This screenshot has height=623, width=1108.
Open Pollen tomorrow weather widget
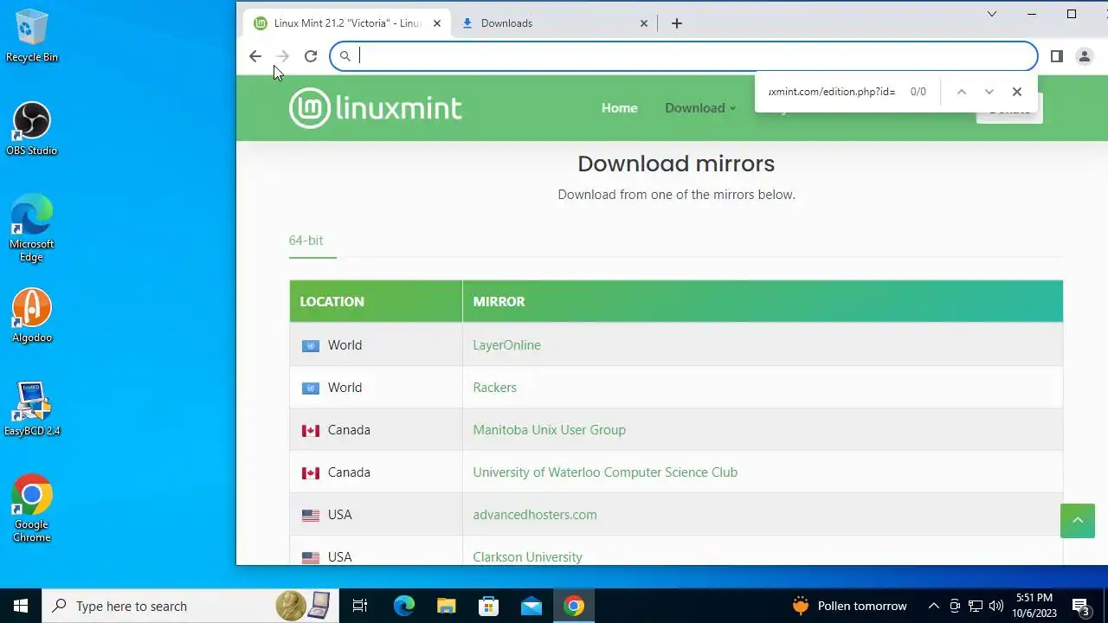pyautogui.click(x=849, y=606)
